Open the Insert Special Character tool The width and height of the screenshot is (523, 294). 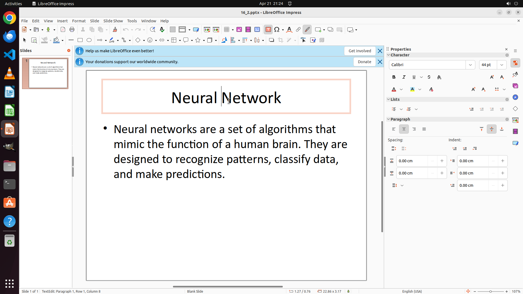[x=277, y=30]
